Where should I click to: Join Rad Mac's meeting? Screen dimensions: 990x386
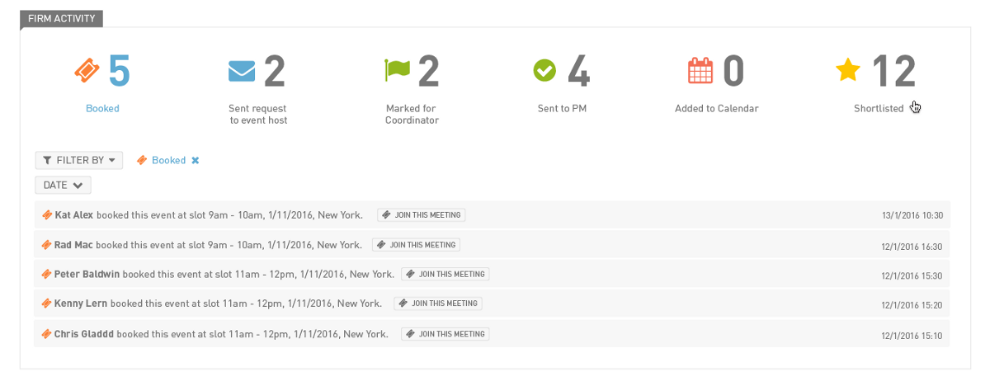tap(416, 245)
